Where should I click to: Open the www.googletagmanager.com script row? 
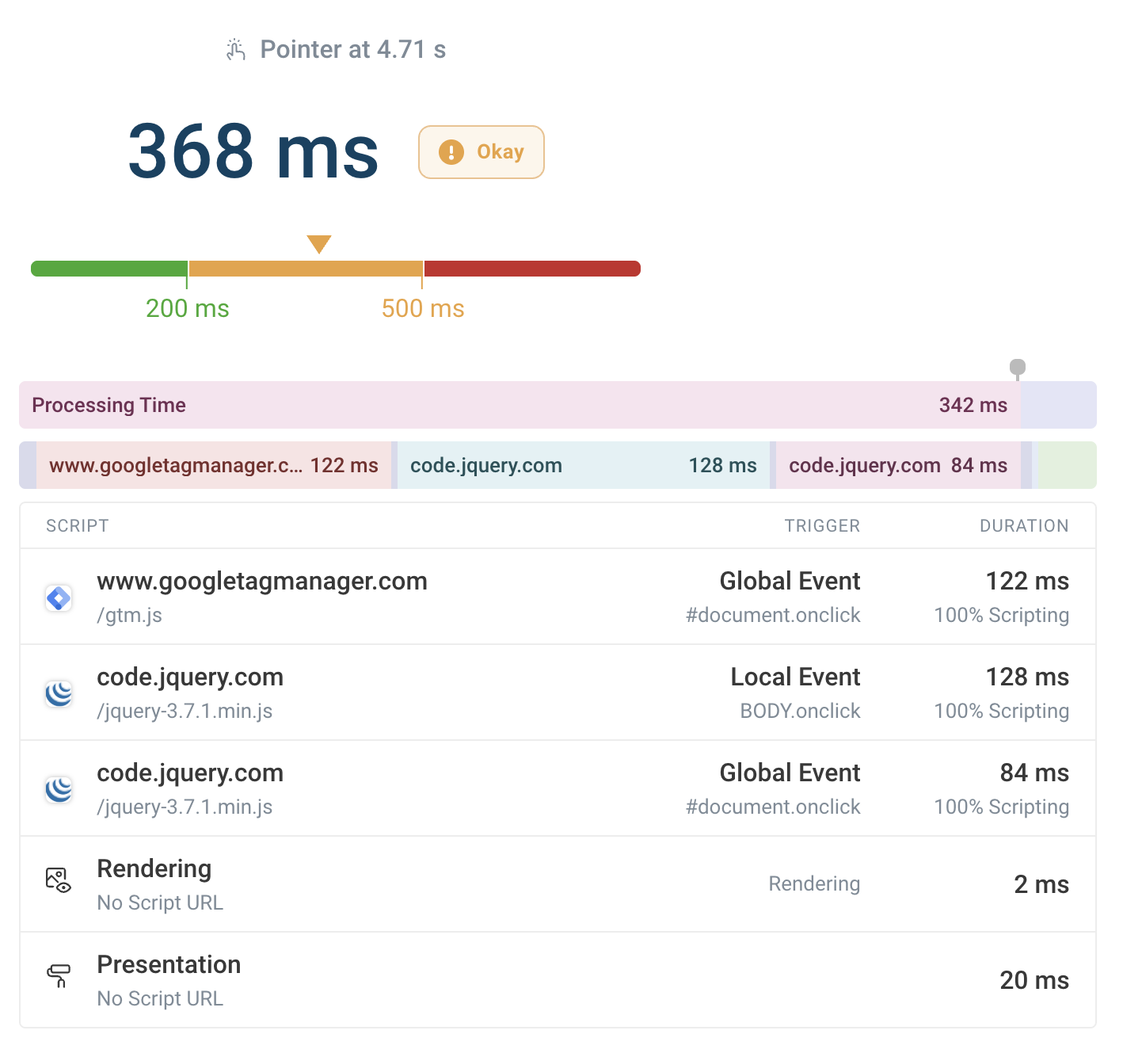pyautogui.click(x=262, y=582)
